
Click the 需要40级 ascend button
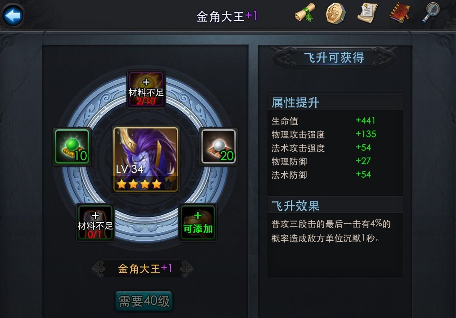[144, 301]
